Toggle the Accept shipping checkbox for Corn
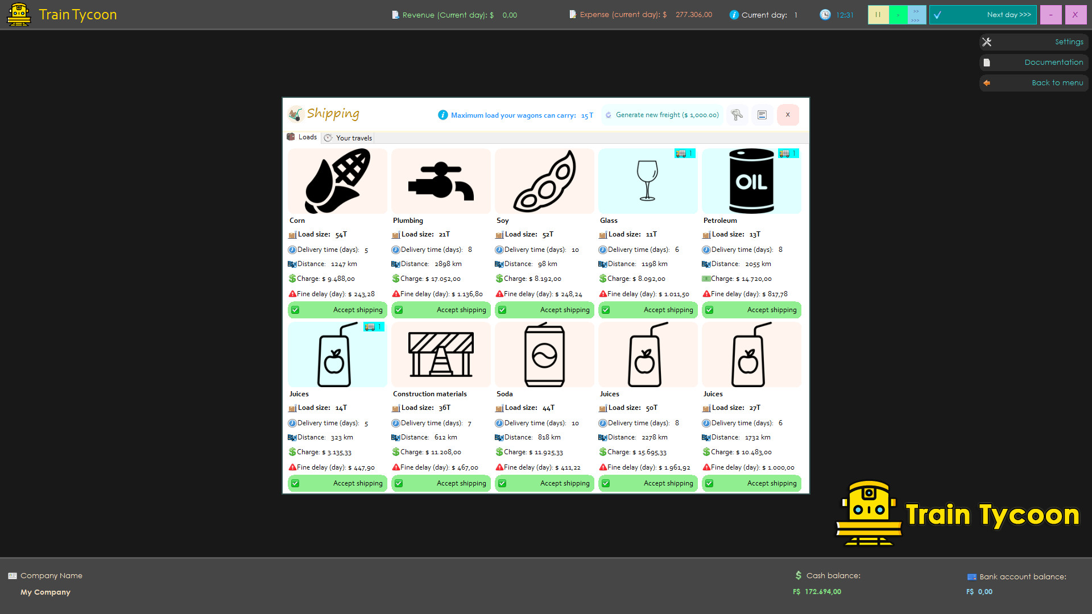 296,310
